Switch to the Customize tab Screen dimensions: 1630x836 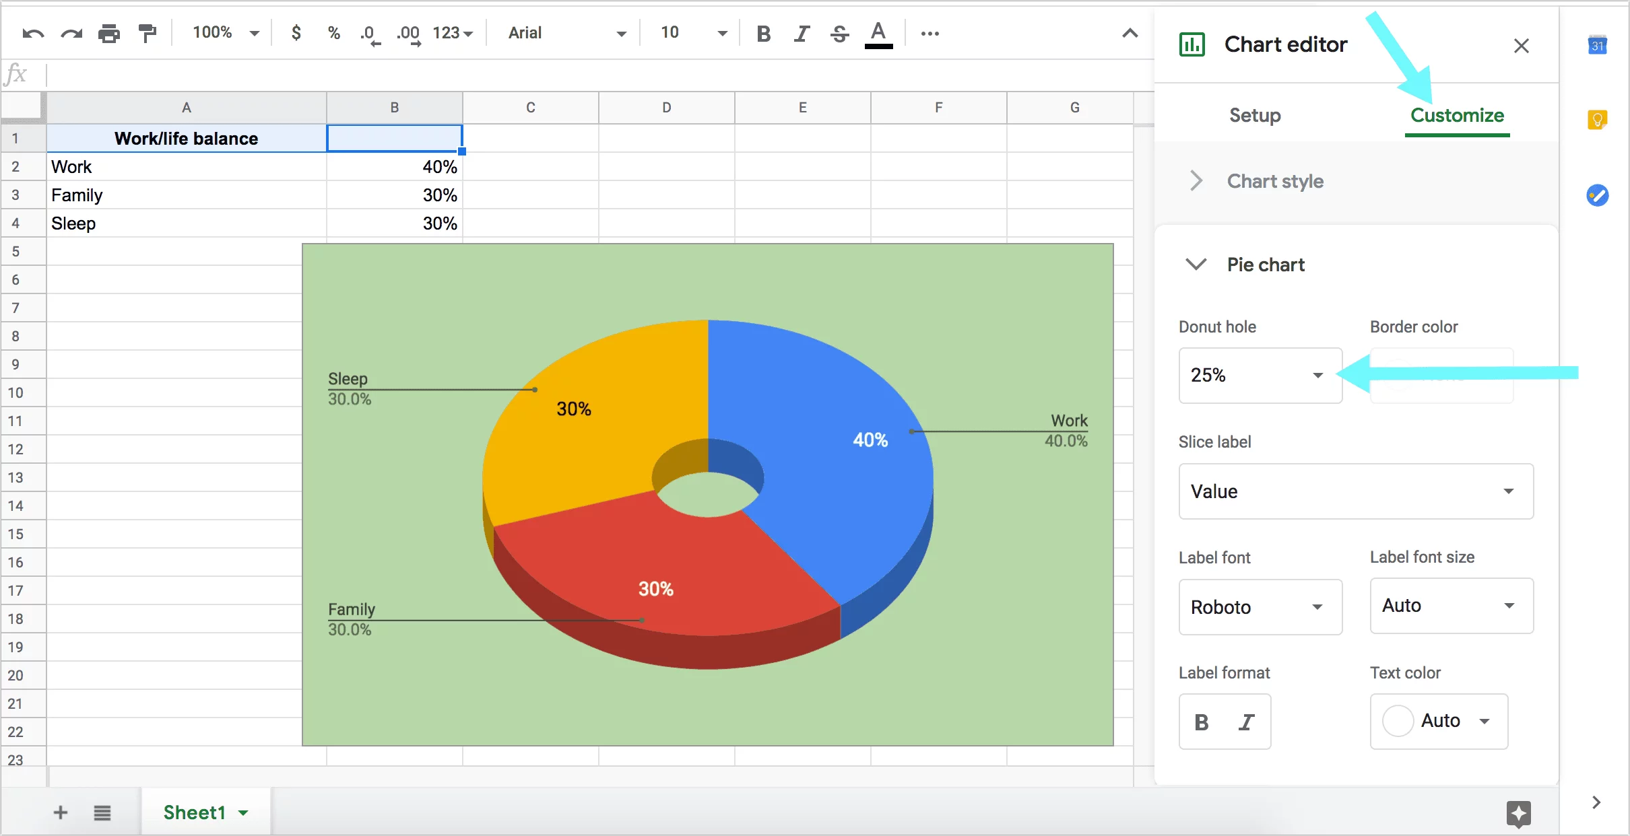click(1457, 116)
